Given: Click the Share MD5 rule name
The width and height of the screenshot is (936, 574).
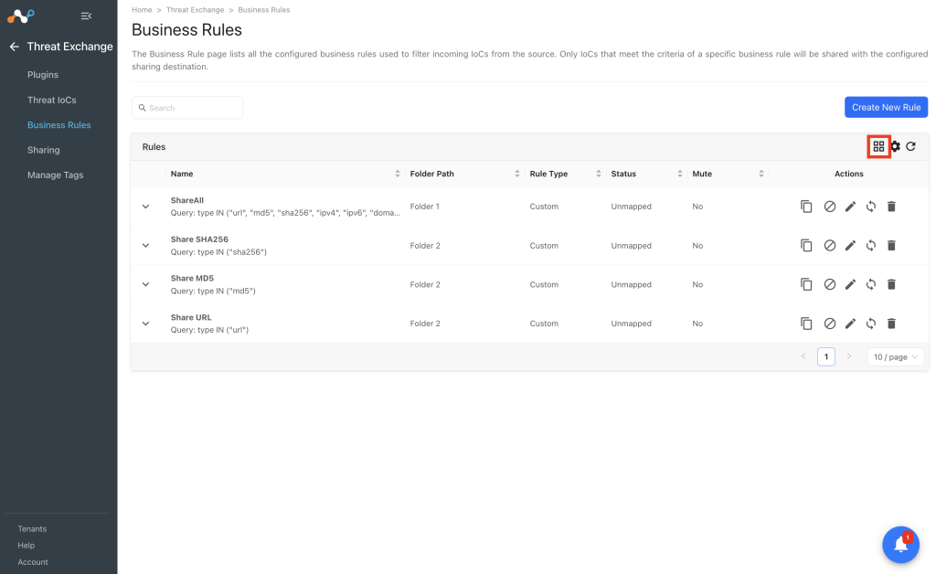Looking at the screenshot, I should point(192,278).
